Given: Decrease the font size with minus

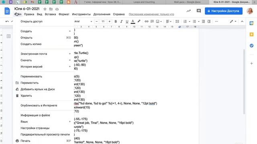Looking at the screenshot, I should point(96,21).
